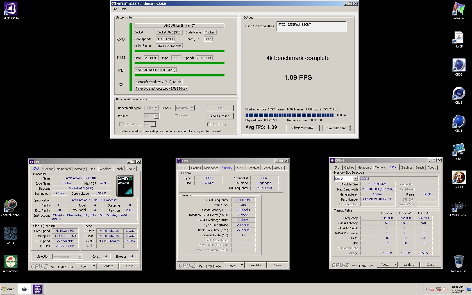This screenshot has height=295, width=472.
Task: Switch to SPD tab in middle CPU-Z window
Action: 240,168
